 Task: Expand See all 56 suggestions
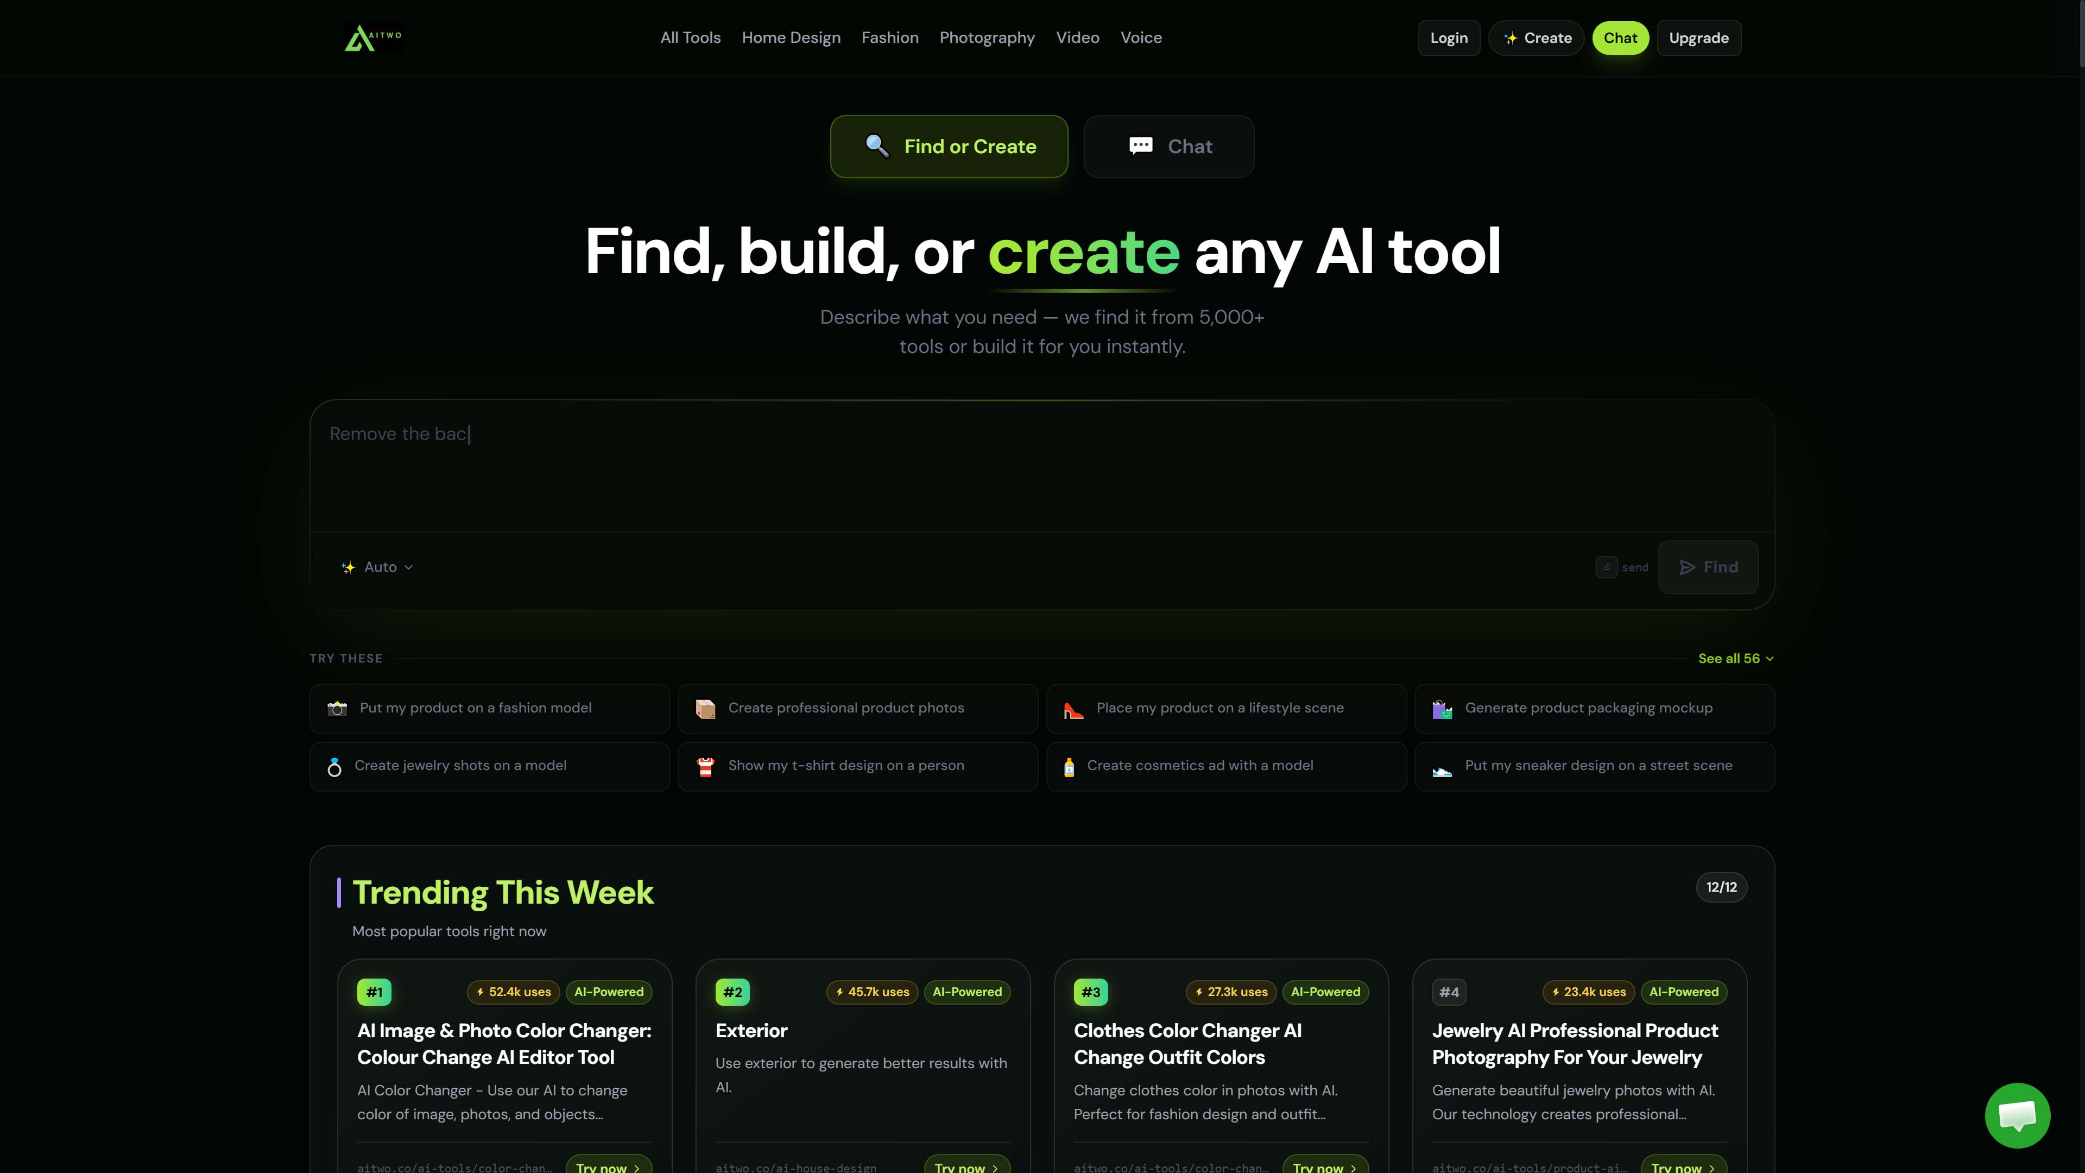tap(1735, 659)
